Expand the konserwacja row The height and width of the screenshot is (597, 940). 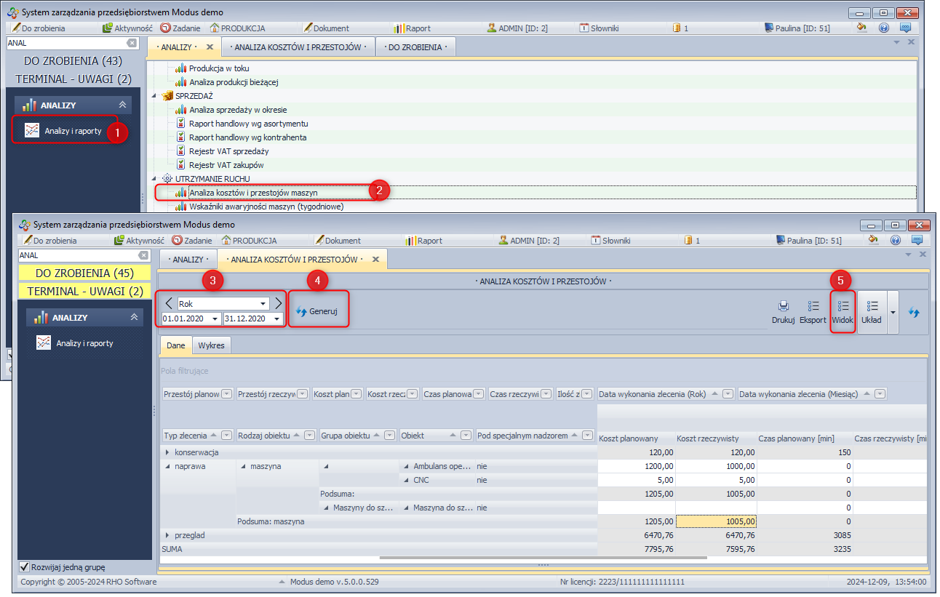[168, 452]
